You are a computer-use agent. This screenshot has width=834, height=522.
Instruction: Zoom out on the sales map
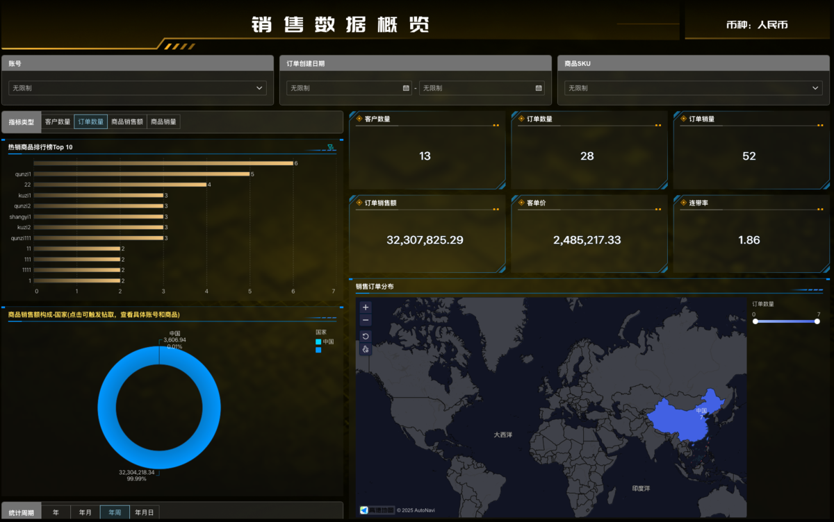[x=366, y=320]
